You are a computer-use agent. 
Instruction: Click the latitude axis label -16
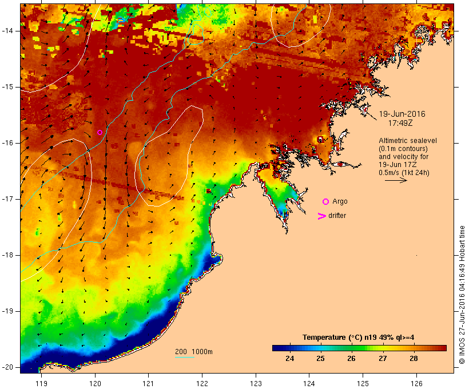(x=7, y=143)
